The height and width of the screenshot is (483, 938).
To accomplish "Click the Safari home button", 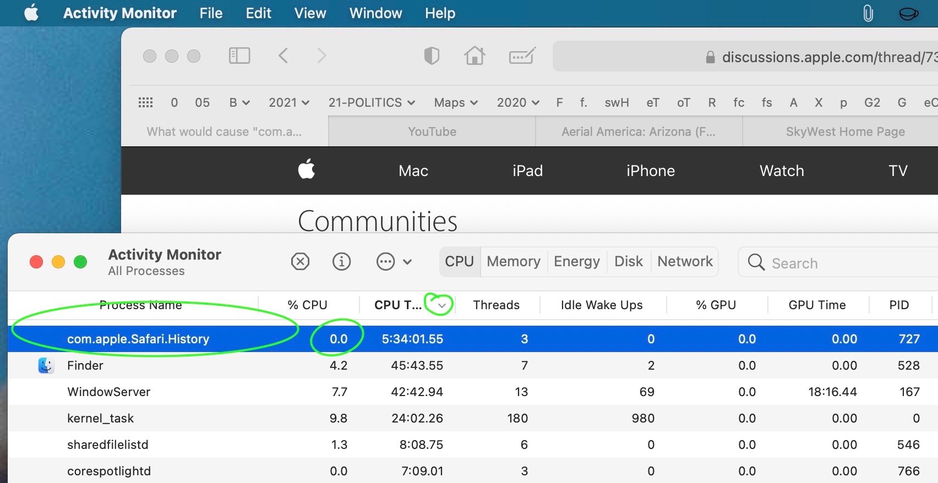I will click(x=475, y=56).
